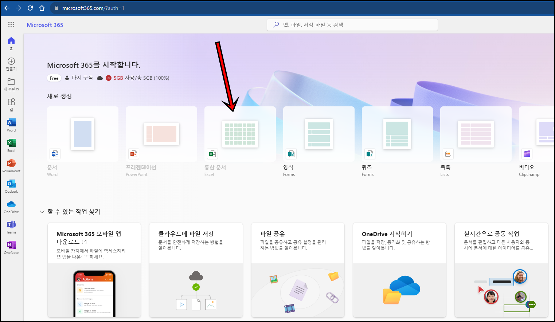Create a new Excel workbook (통합 문서) thumbnail
Viewport: 555px width, 322px height.
click(x=240, y=134)
